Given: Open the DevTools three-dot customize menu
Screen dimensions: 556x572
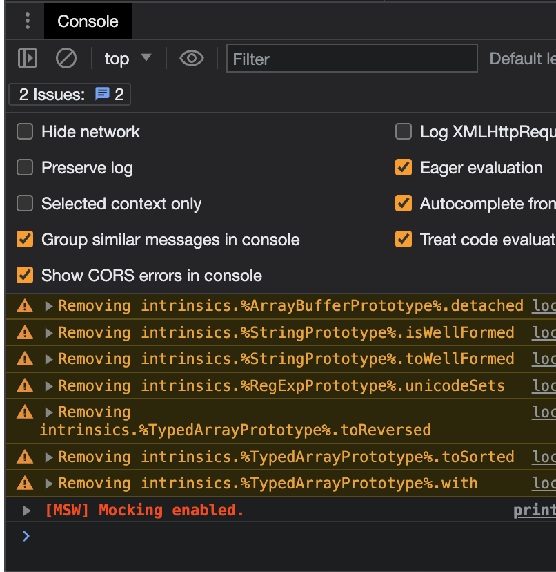Looking at the screenshot, I should (28, 21).
